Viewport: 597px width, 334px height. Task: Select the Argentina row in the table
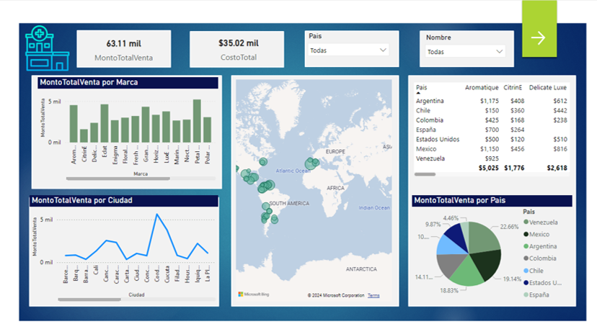[430, 101]
